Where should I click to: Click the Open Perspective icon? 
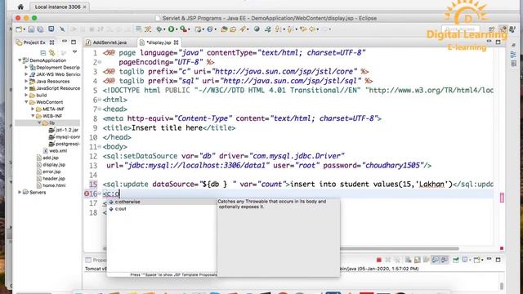pyautogui.click(x=492, y=29)
